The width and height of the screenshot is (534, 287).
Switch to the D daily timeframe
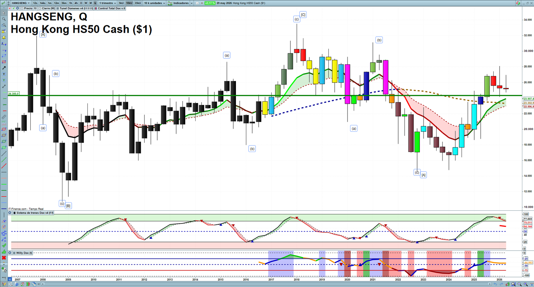point(81,3)
